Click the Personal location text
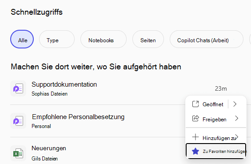 (41, 126)
